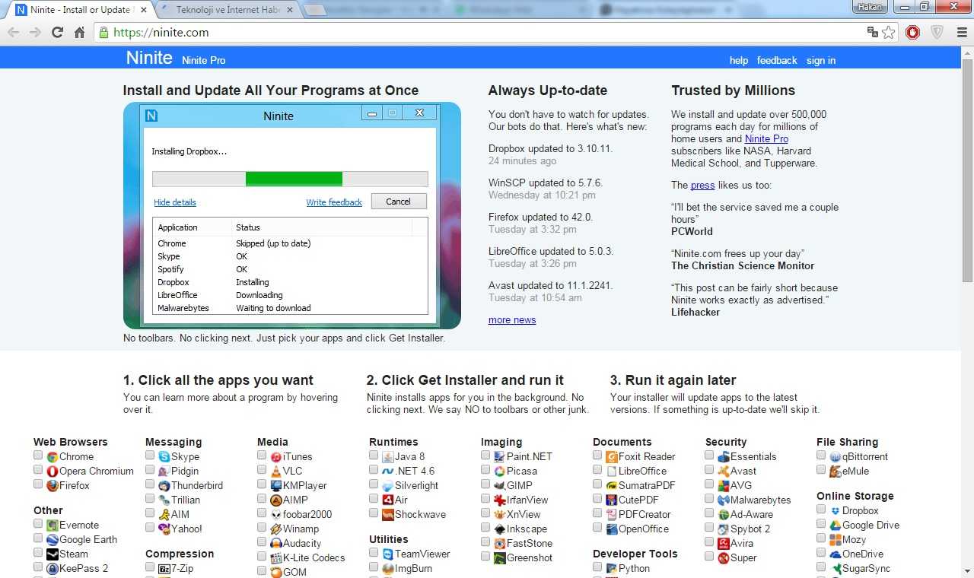Viewport: 974px width, 578px height.
Task: Click Hide details in the installer preview
Action: pos(175,202)
